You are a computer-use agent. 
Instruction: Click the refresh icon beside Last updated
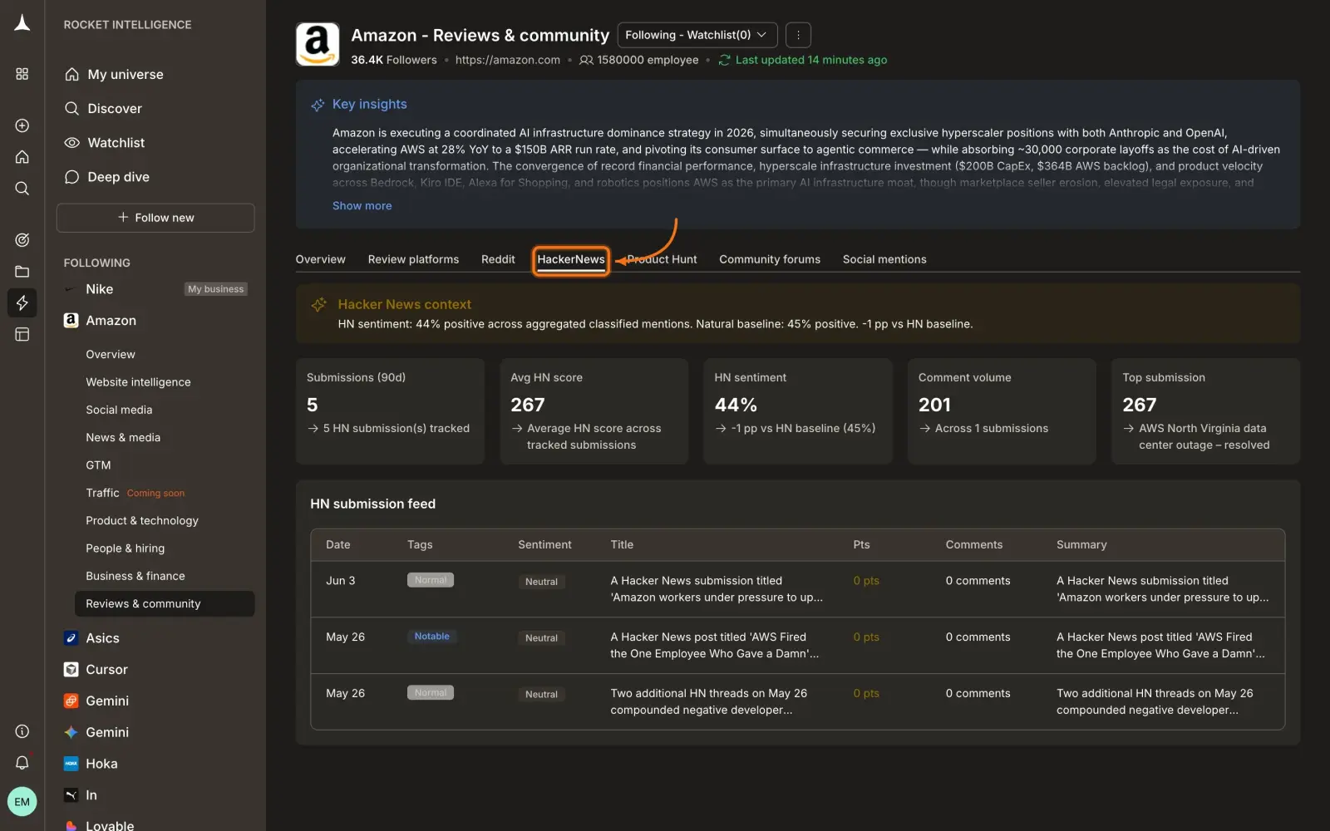(x=725, y=60)
